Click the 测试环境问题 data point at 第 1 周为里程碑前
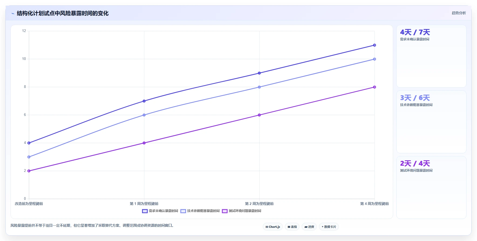477x241 pixels. pyautogui.click(x=144, y=143)
